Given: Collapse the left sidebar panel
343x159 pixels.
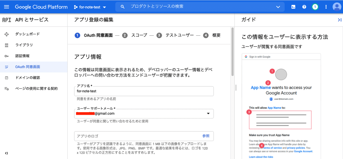Looking at the screenshot, I should pos(6,153).
